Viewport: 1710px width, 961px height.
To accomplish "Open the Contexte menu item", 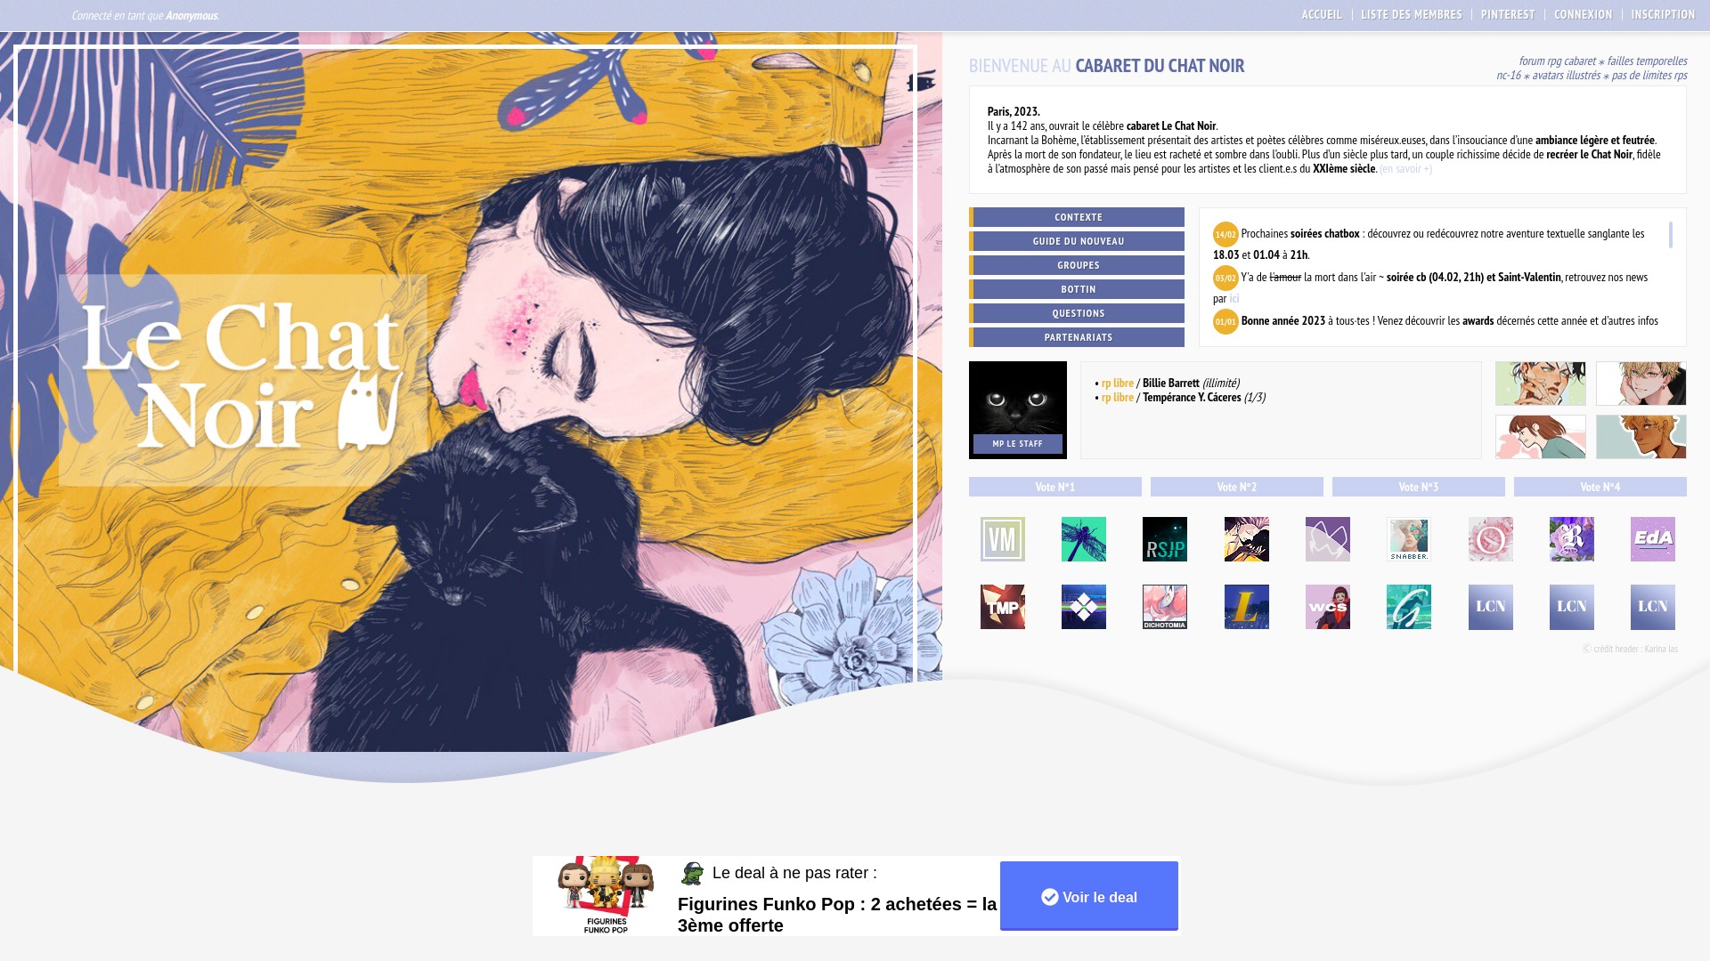I will [1077, 217].
